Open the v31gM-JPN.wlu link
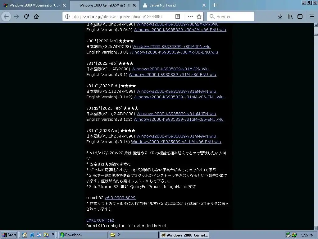This screenshot has height=239, width=318. [x=176, y=114]
